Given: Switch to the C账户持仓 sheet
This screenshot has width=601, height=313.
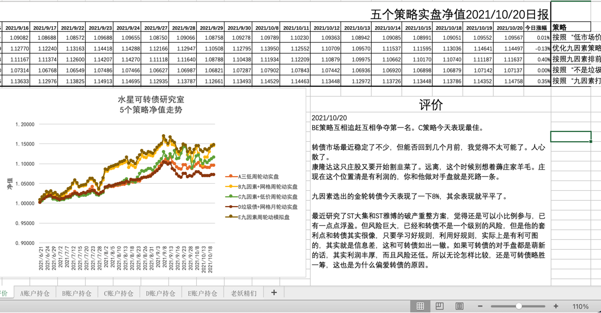Looking at the screenshot, I should [x=119, y=293].
